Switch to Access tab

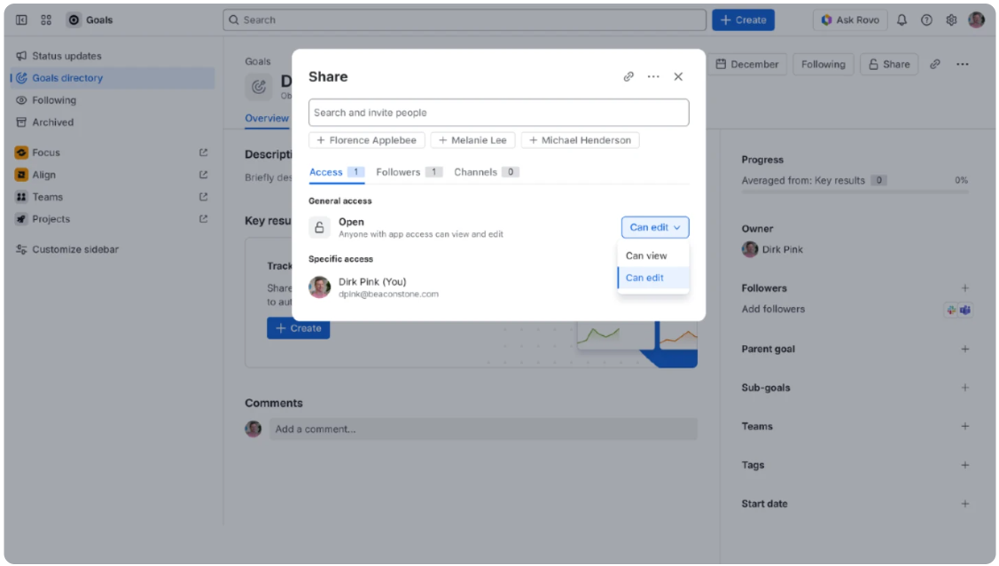[337, 172]
